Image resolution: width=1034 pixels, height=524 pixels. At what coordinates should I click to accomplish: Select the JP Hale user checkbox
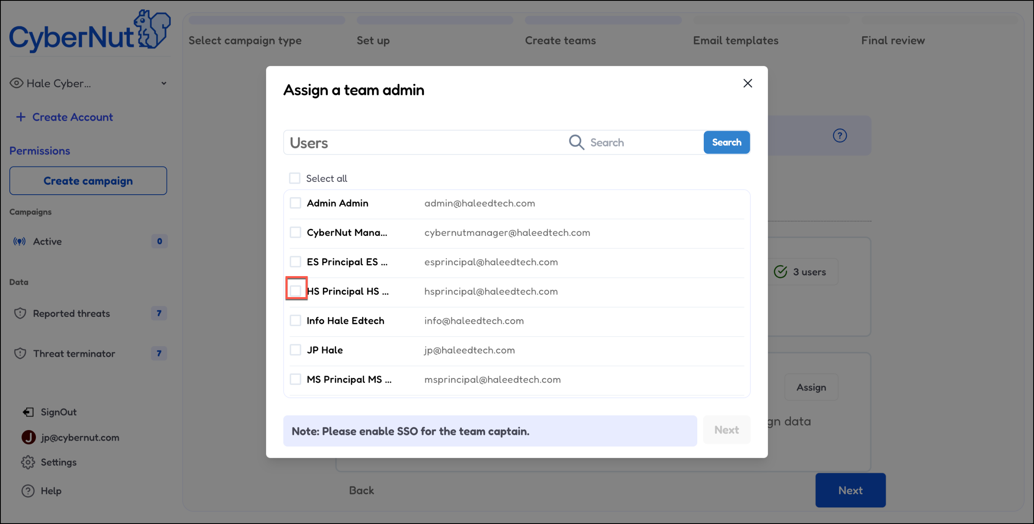[296, 350]
